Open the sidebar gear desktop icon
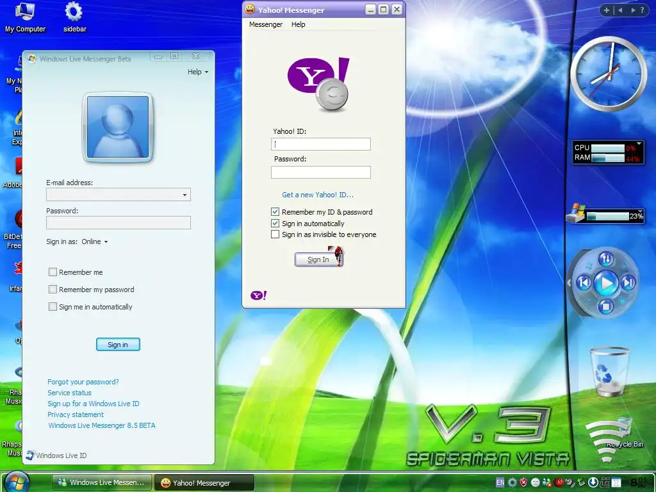656x492 pixels. coord(74,17)
